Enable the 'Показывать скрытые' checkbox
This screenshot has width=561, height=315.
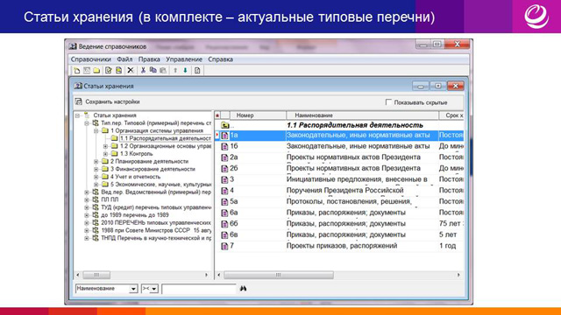(x=388, y=102)
